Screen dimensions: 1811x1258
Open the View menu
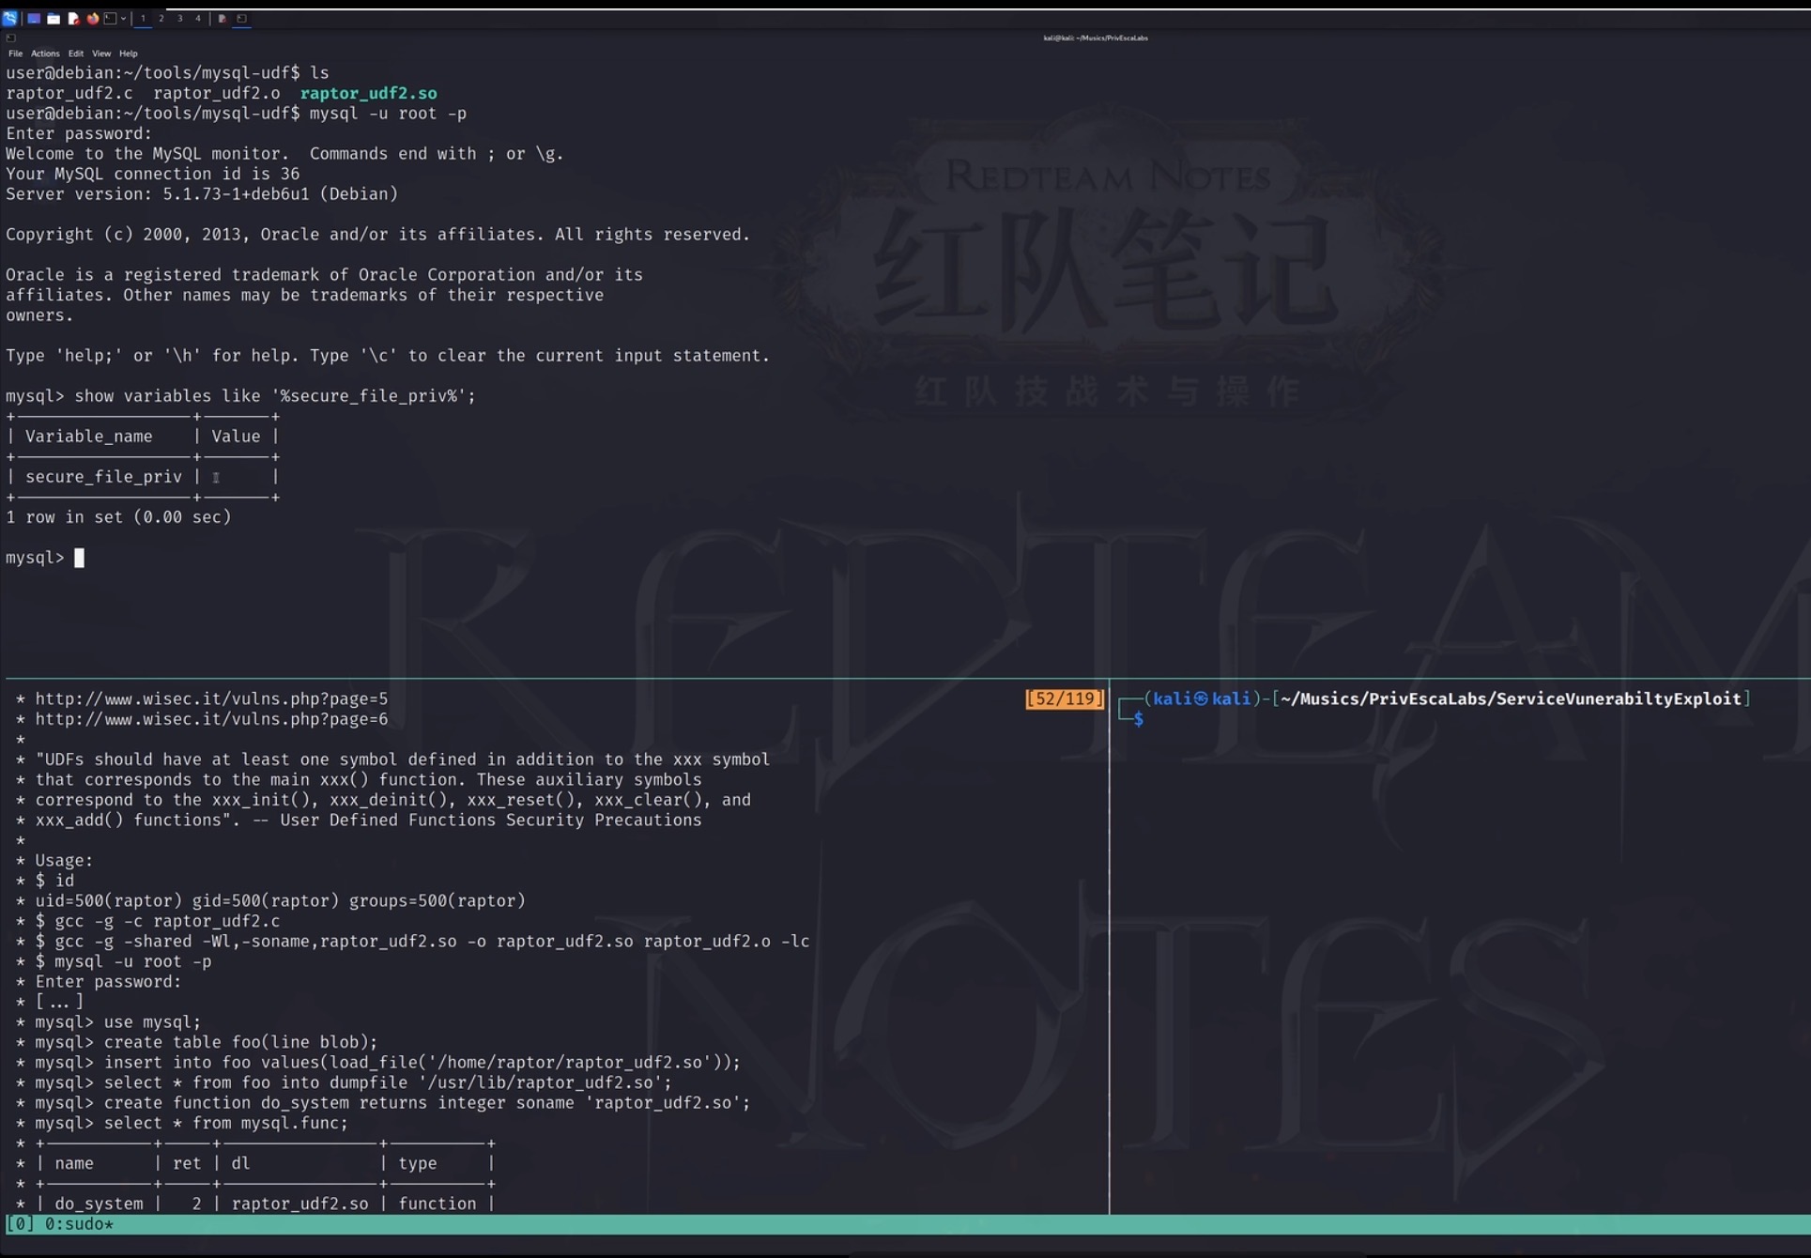(100, 54)
